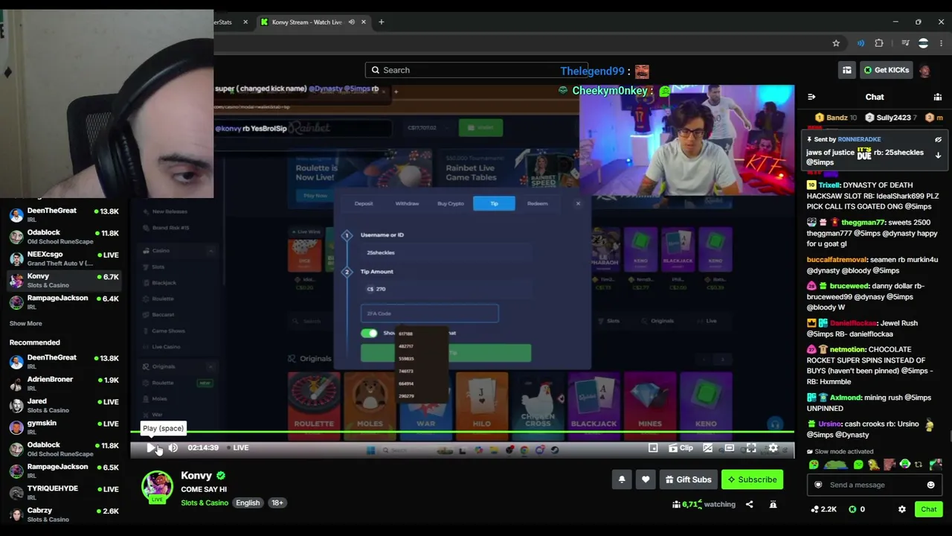
Task: Open gymskin recommended channel
Action: [x=64, y=427]
